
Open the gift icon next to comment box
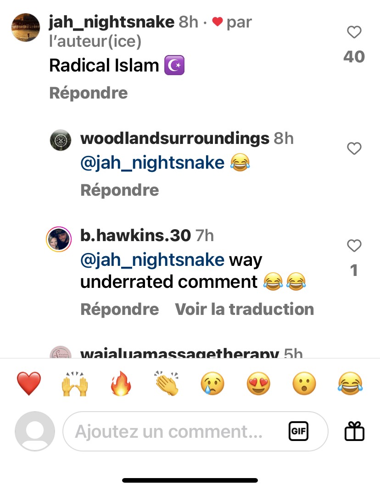354,431
